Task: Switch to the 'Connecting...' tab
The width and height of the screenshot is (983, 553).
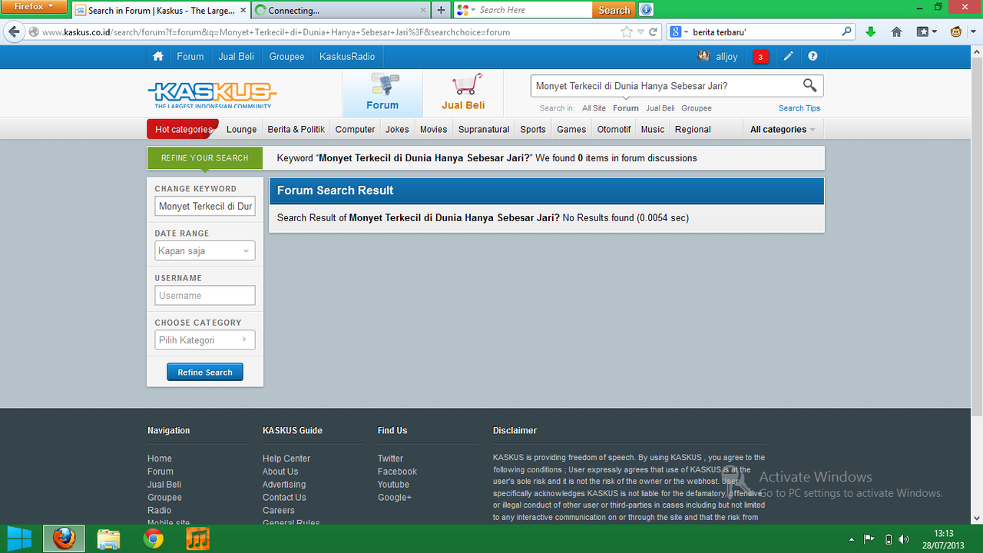Action: pyautogui.click(x=342, y=10)
